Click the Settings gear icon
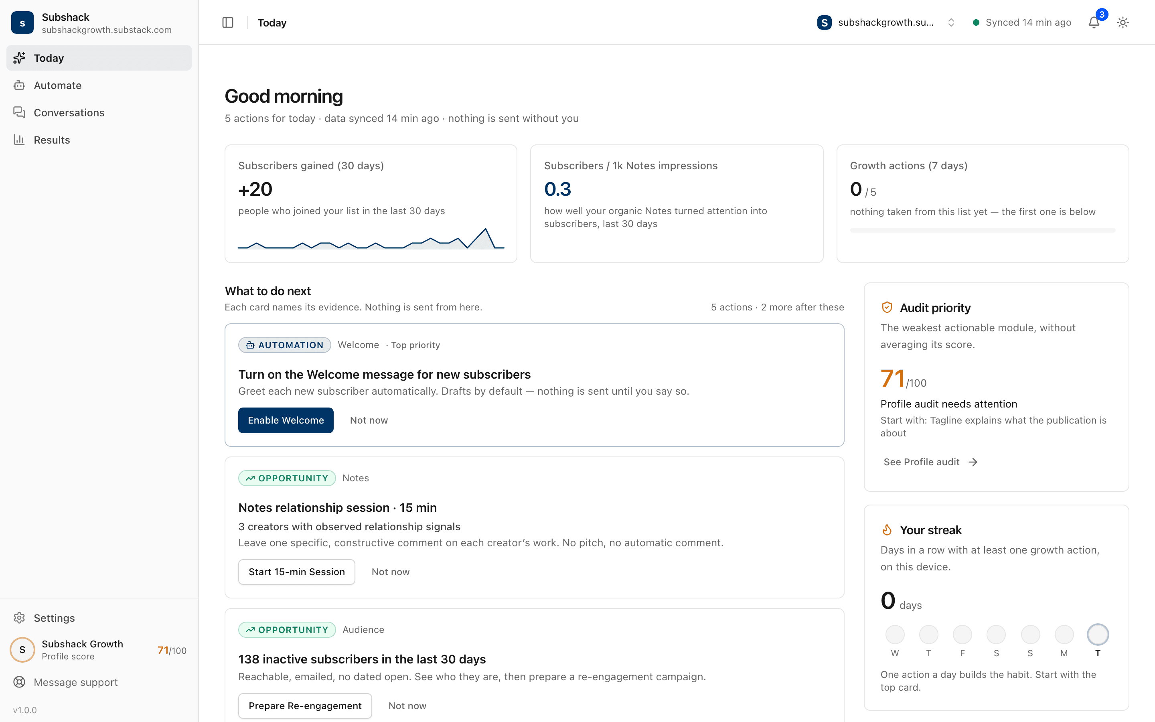 pos(19,617)
